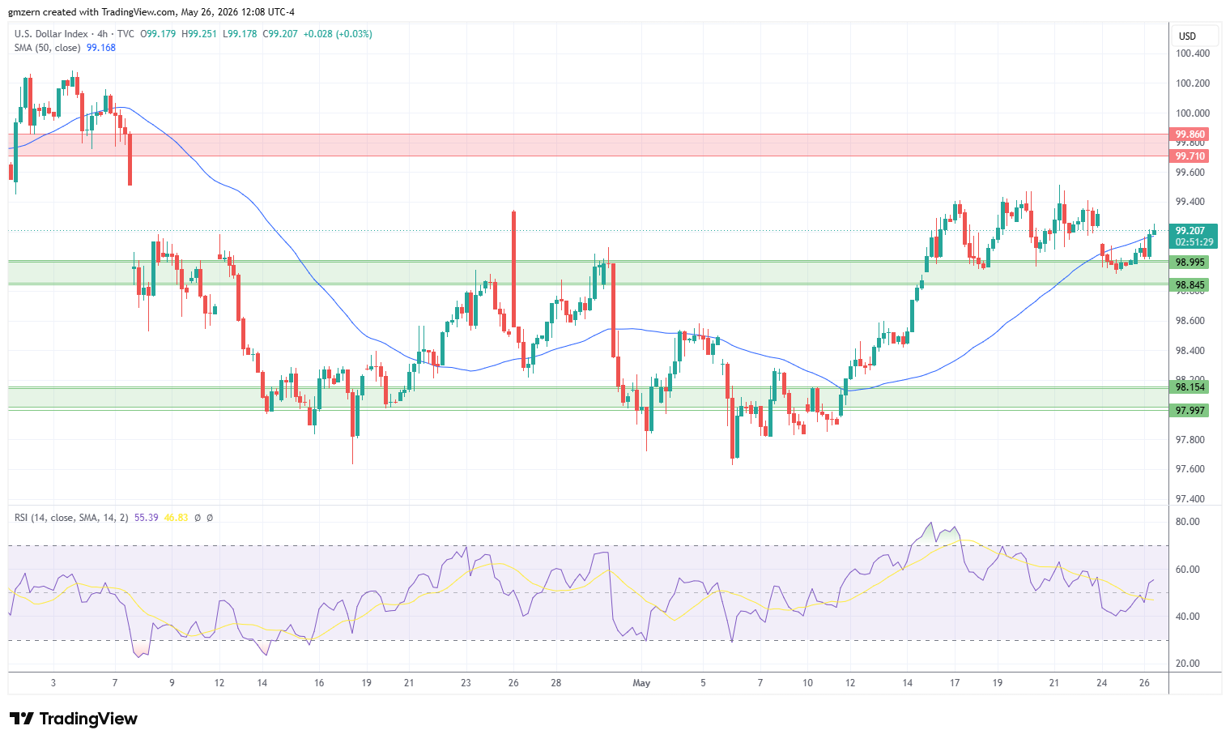
Task: Click the green 98.154 price label
Action: (x=1190, y=387)
